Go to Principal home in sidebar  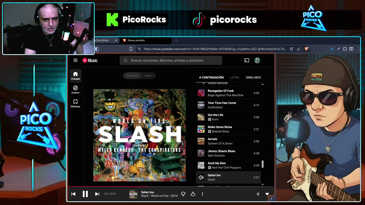coord(75,76)
